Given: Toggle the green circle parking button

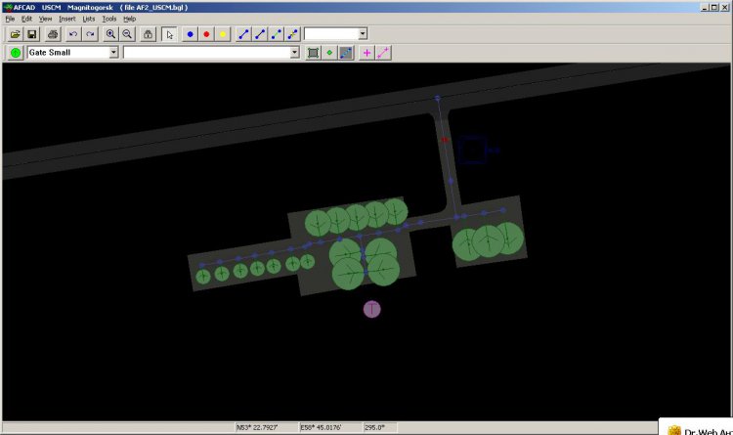Looking at the screenshot, I should click(16, 53).
